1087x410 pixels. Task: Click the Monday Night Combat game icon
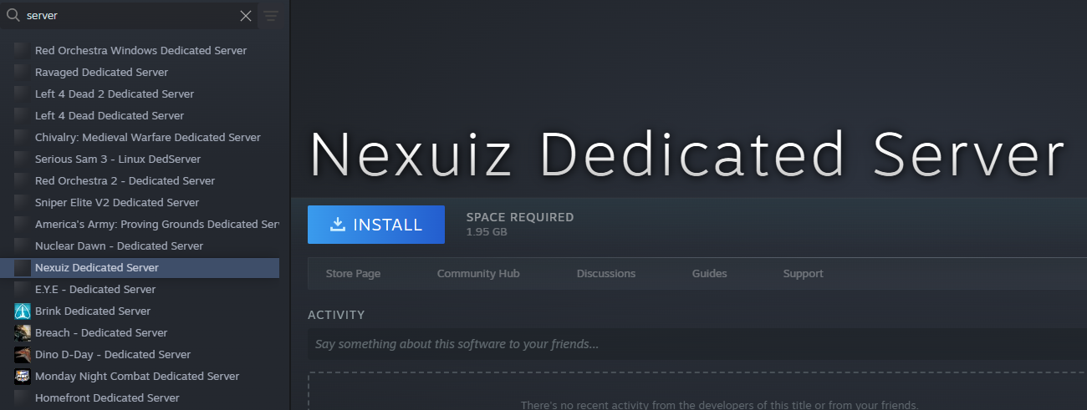click(x=23, y=376)
